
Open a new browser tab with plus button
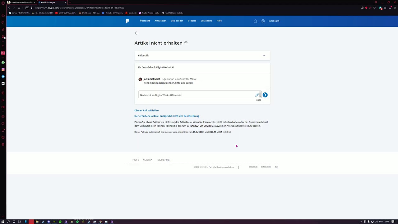click(70, 2)
